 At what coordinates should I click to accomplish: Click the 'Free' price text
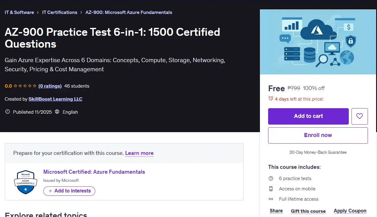pyautogui.click(x=276, y=88)
